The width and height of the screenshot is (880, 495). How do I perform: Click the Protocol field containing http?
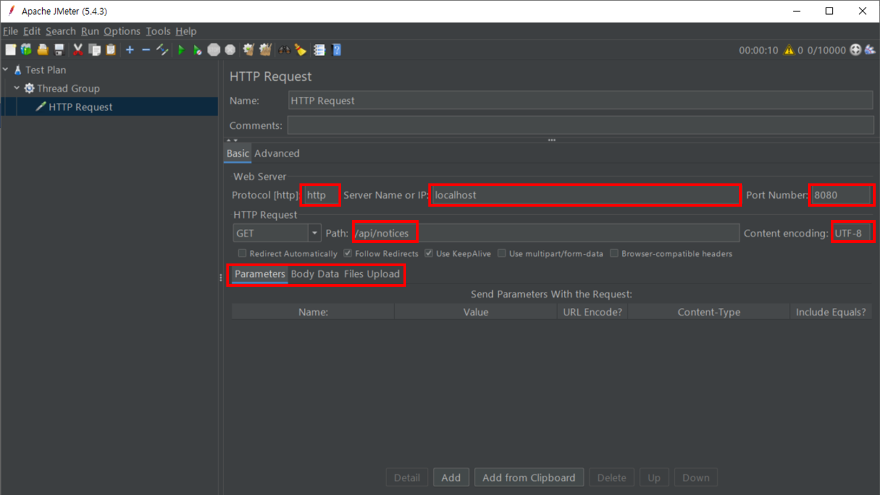(x=321, y=195)
